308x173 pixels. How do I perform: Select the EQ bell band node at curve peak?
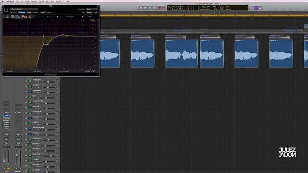[63, 35]
